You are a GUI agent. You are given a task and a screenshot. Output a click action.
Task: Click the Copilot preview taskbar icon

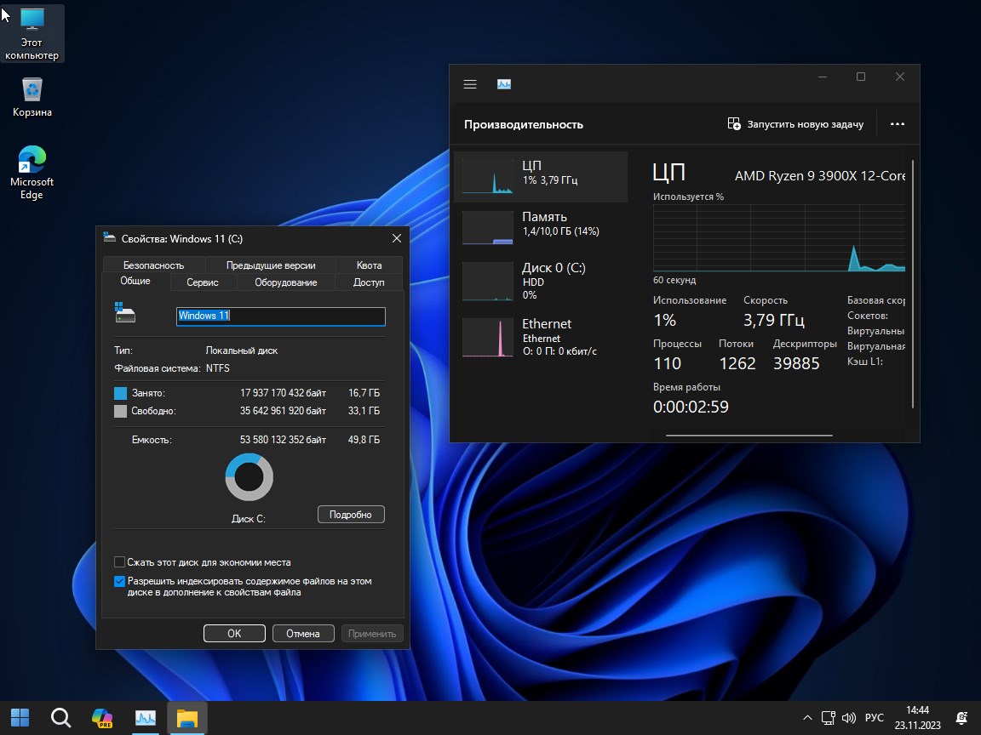(x=102, y=718)
